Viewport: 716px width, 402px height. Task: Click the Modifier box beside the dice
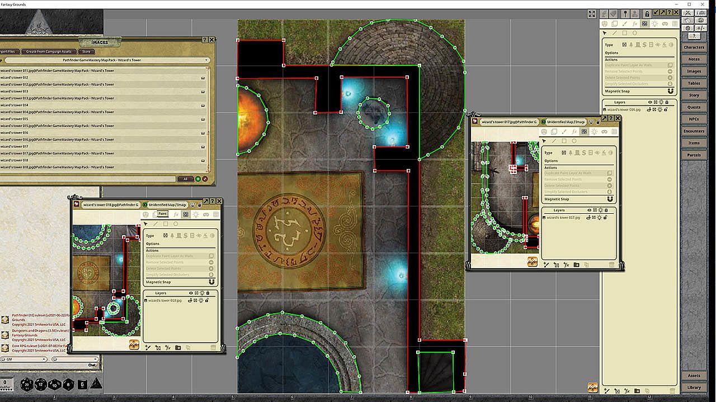point(5,384)
